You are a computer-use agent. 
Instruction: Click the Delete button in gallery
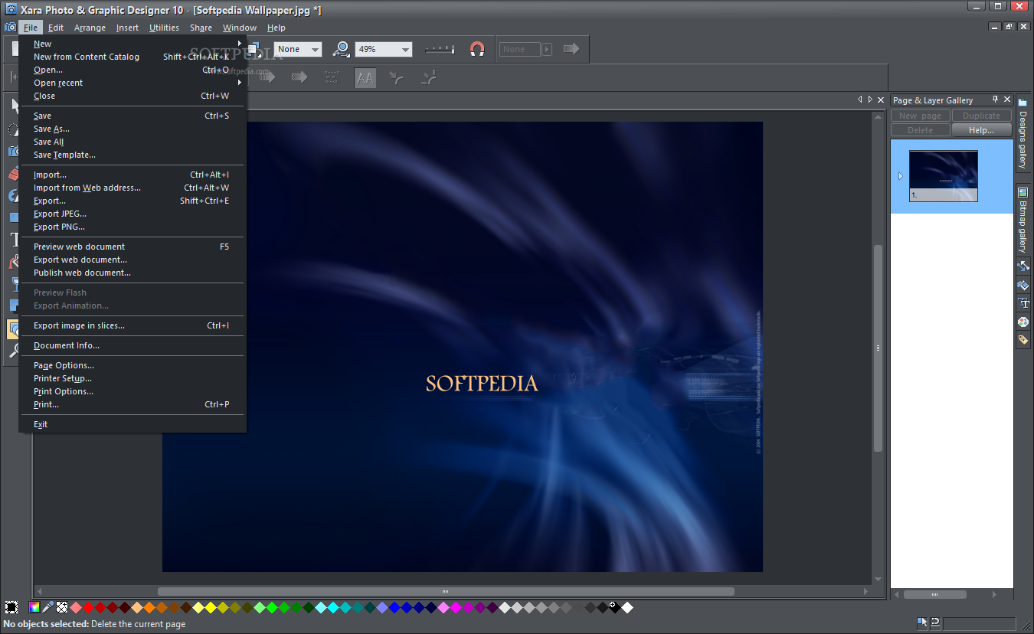921,130
